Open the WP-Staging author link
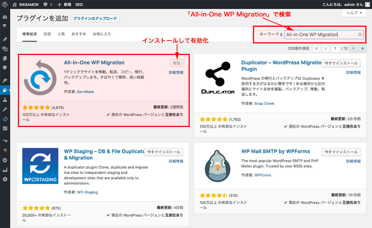 (x=87, y=192)
